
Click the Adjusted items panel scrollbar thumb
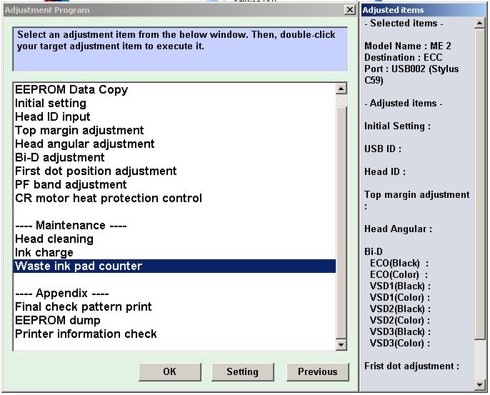coord(480,184)
